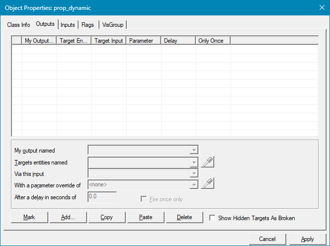Expand the Targets entities named combo box
330x246 pixels.
pos(193,162)
